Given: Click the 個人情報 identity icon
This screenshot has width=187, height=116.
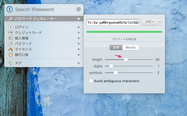Looking at the screenshot, I should [11, 38].
